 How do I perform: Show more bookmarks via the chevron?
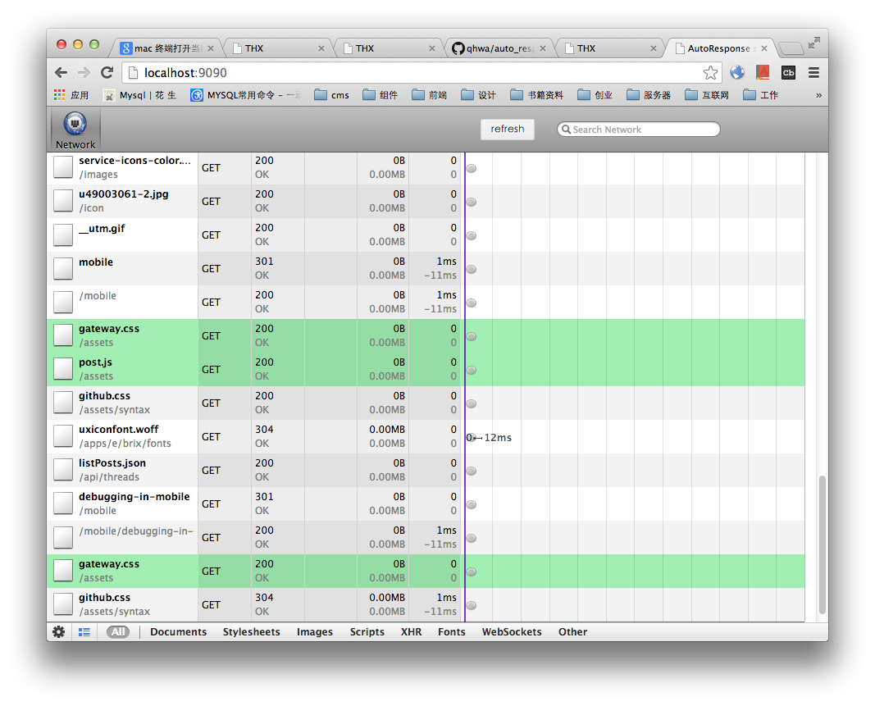point(818,95)
